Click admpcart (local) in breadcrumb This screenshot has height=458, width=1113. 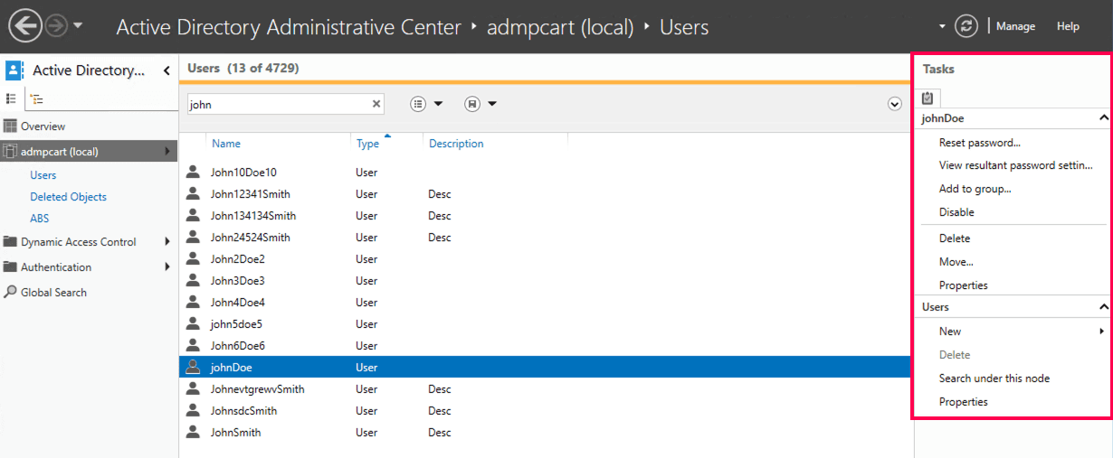point(560,27)
